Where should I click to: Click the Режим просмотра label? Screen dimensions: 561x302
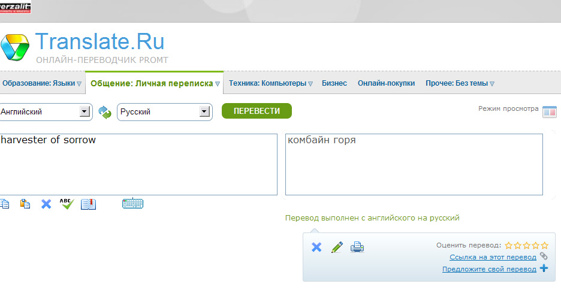[x=508, y=108]
